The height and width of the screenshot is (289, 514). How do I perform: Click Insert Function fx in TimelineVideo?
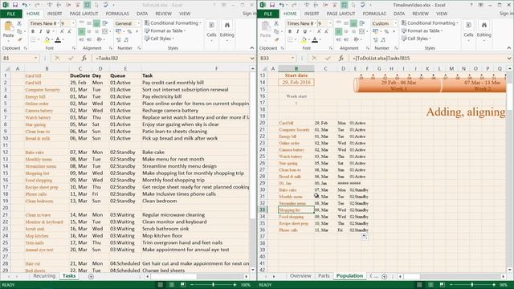(341, 58)
